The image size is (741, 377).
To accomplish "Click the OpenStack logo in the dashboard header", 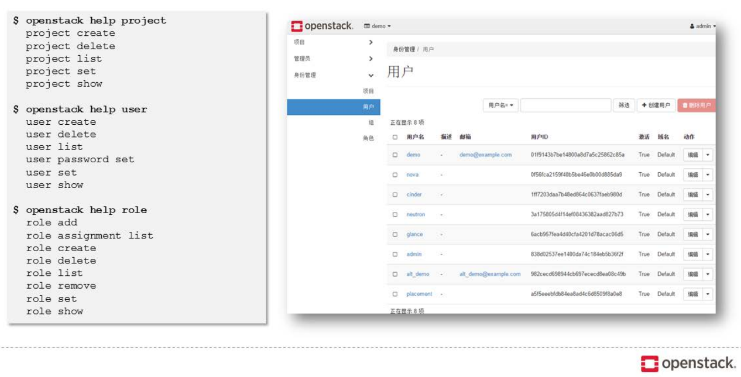I will click(x=322, y=26).
